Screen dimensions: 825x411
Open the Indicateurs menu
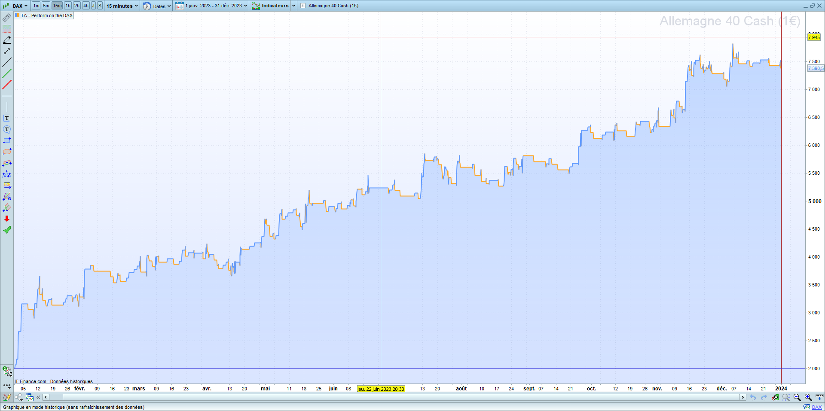(275, 6)
